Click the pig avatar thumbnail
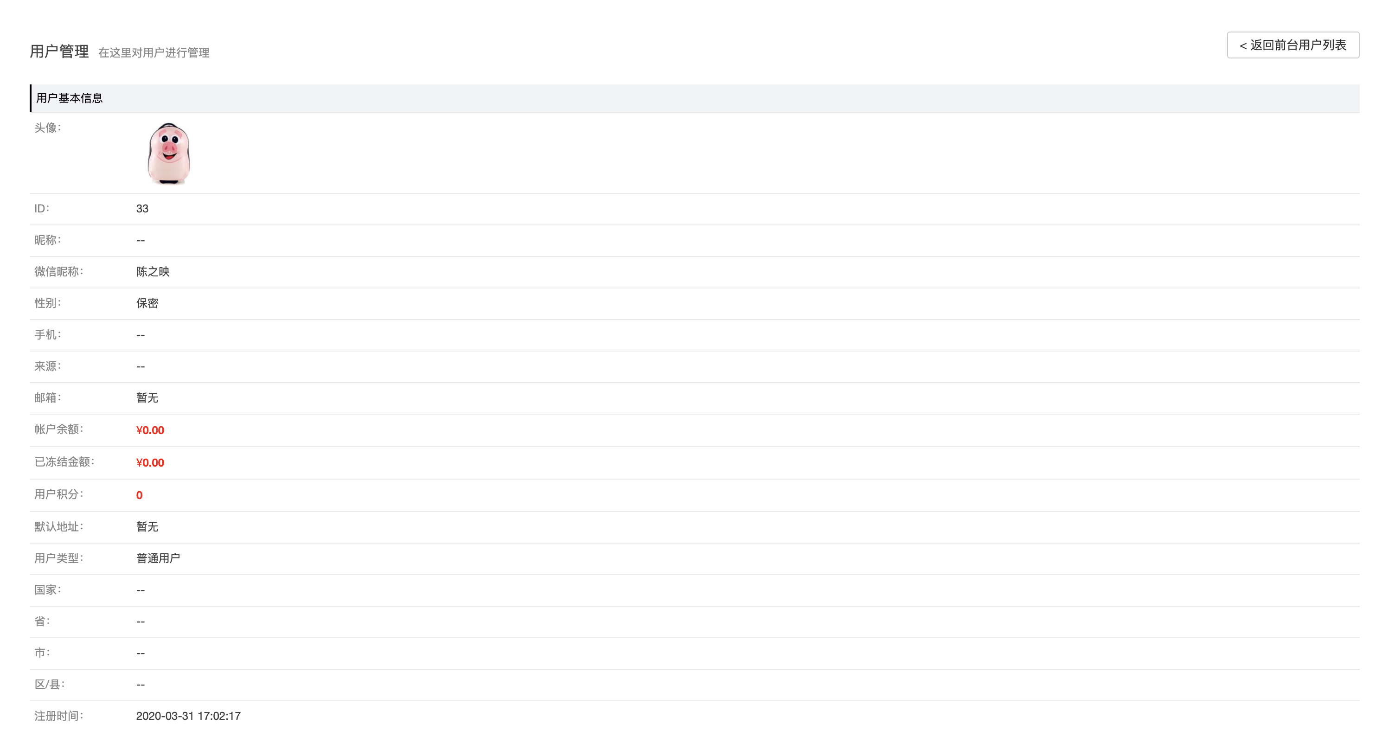Viewport: 1382px width, 743px height. (x=168, y=154)
